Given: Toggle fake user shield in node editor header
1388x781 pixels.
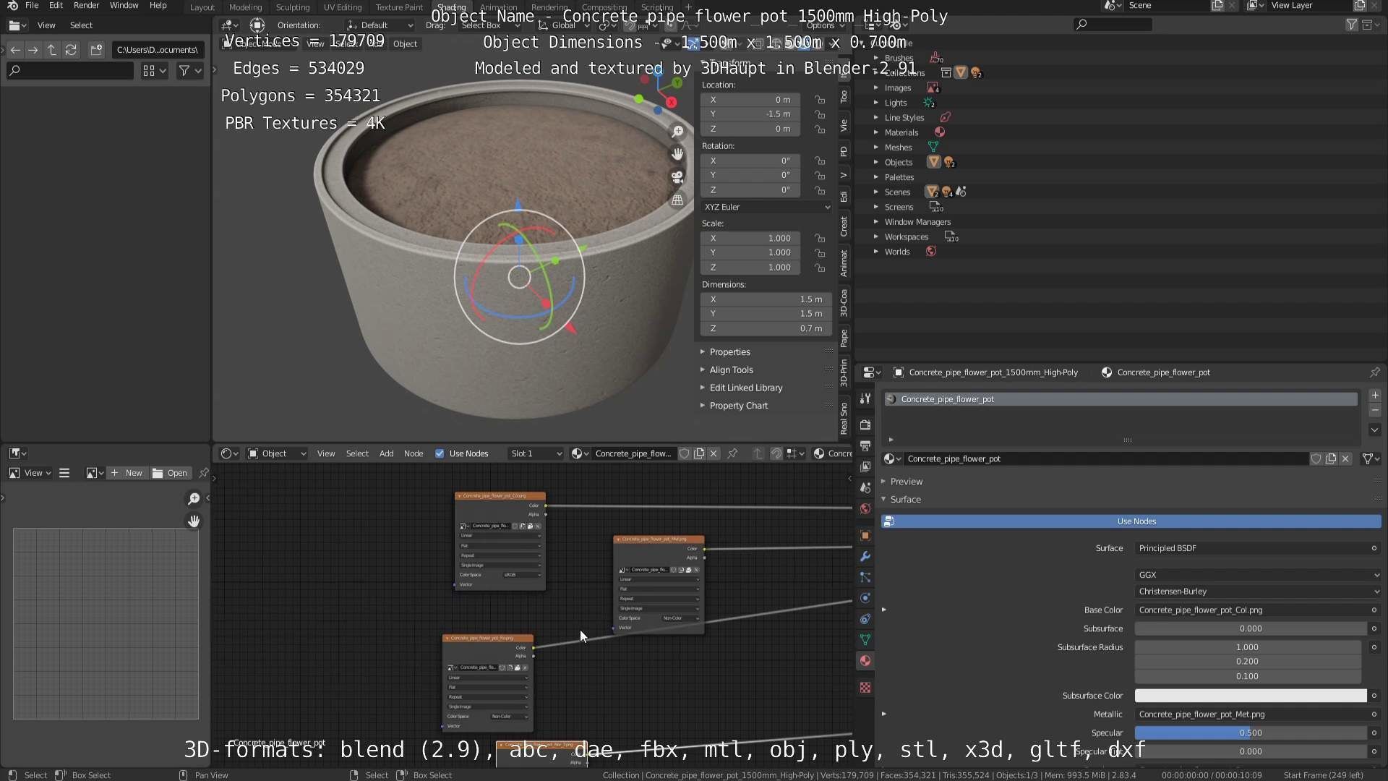Looking at the screenshot, I should pos(684,453).
